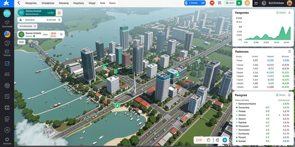Open the settings gear at sidebar bottom

tap(7, 139)
